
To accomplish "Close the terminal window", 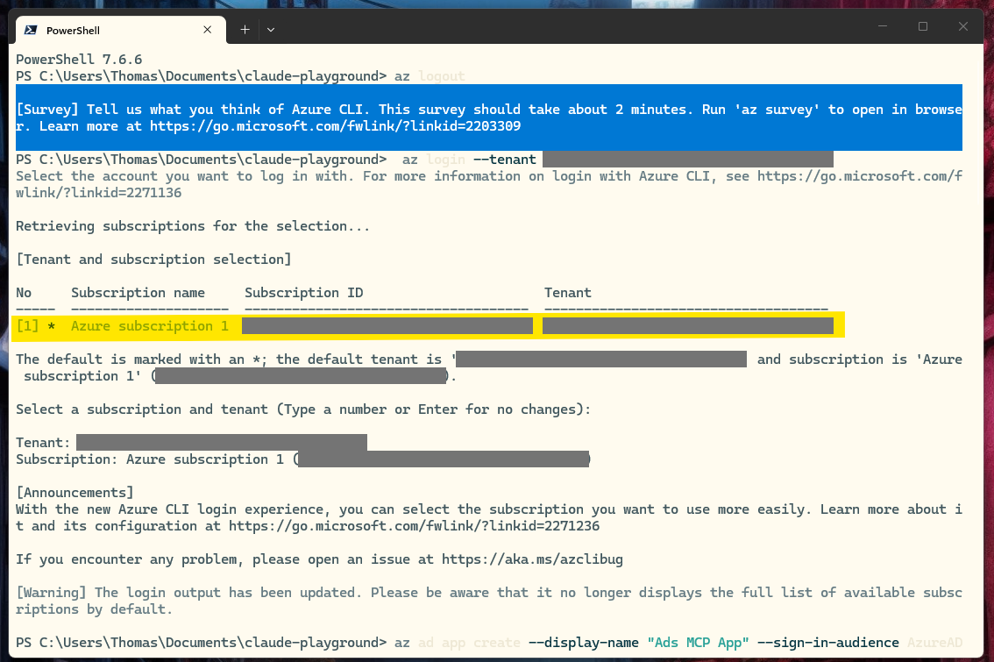I will [x=963, y=26].
